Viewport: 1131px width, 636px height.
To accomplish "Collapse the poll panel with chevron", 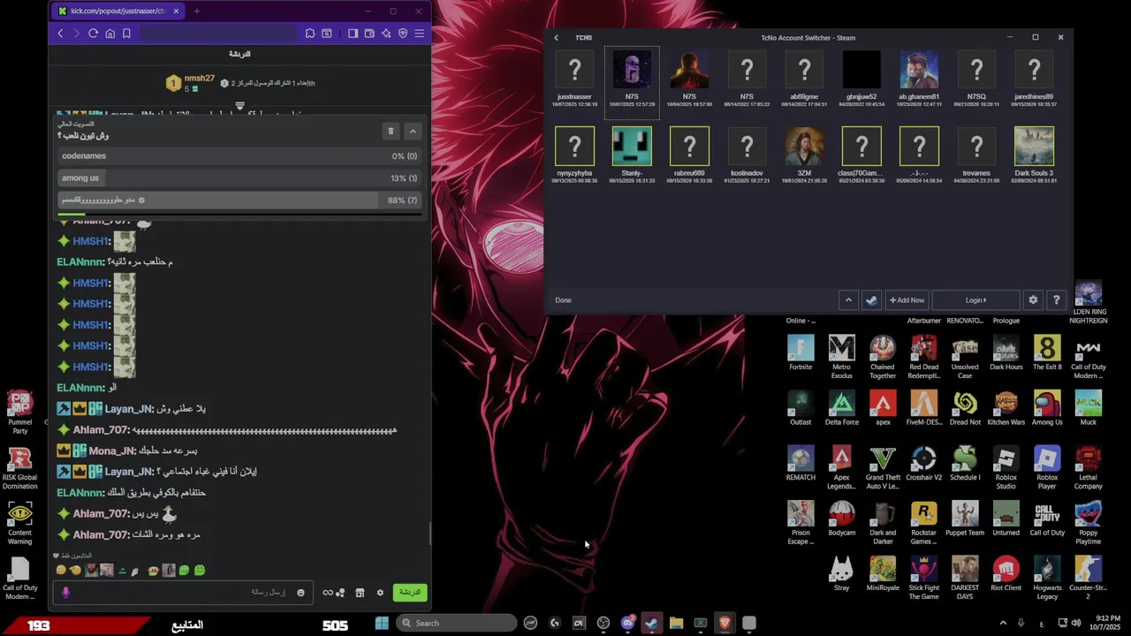I will pyautogui.click(x=413, y=132).
